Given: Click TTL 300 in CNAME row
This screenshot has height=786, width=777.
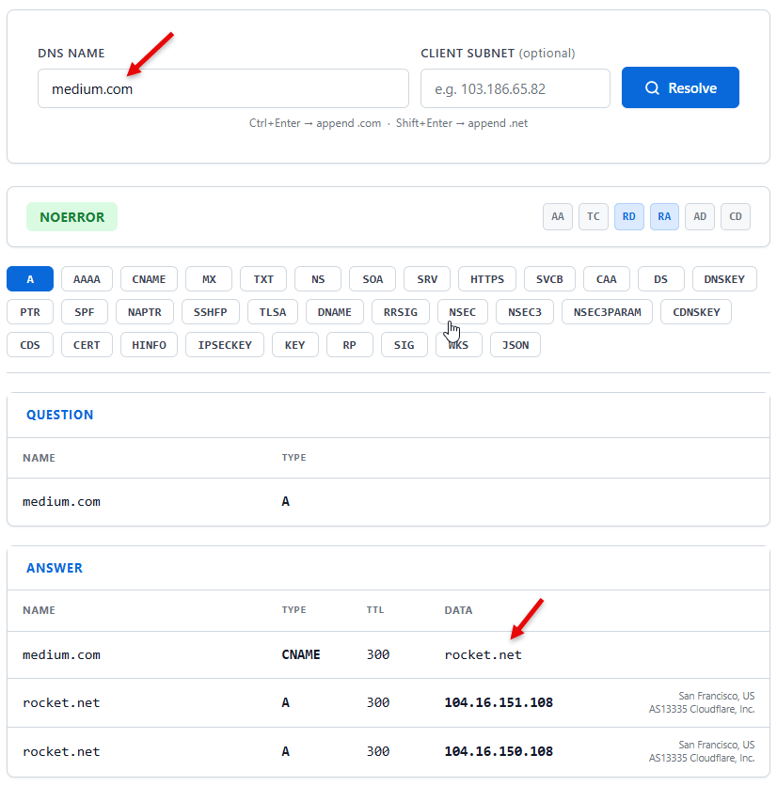Looking at the screenshot, I should (378, 654).
